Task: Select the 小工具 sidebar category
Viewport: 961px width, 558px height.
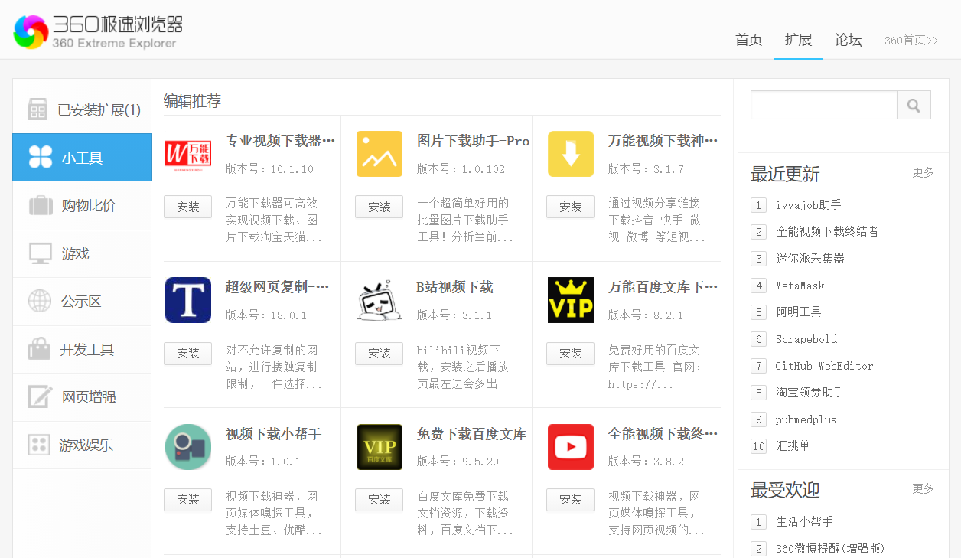Action: [82, 158]
